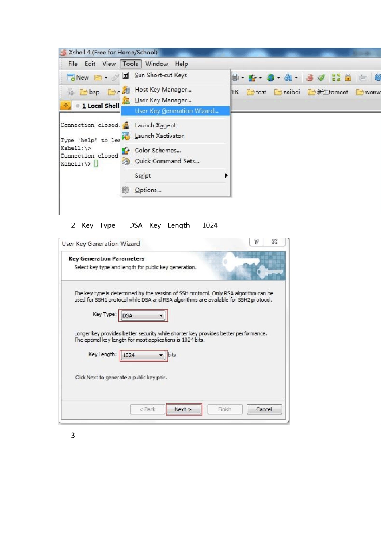Choose Options in the Tools menu

(x=148, y=190)
